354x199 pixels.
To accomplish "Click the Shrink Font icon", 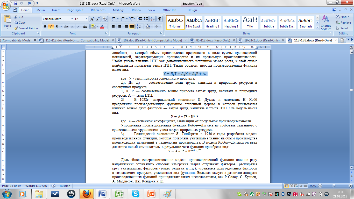I will (x=98, y=19).
